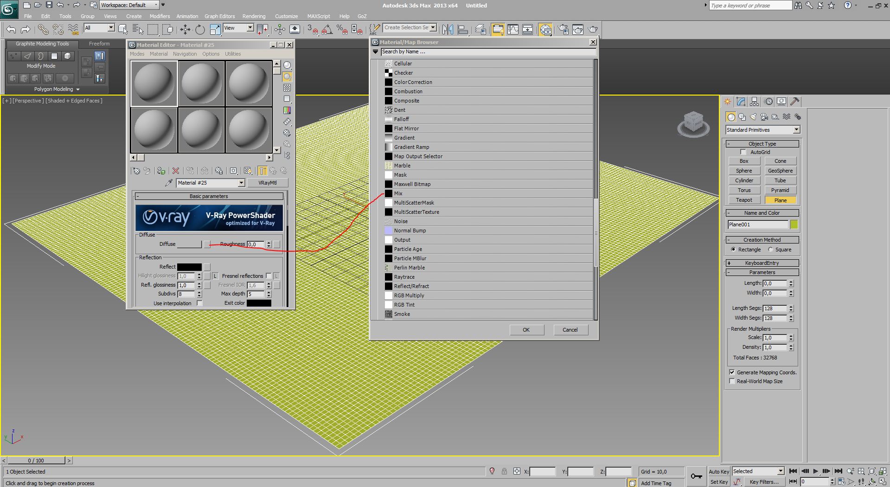This screenshot has height=487, width=890.
Task: Click the Play Animation button
Action: [x=815, y=471]
